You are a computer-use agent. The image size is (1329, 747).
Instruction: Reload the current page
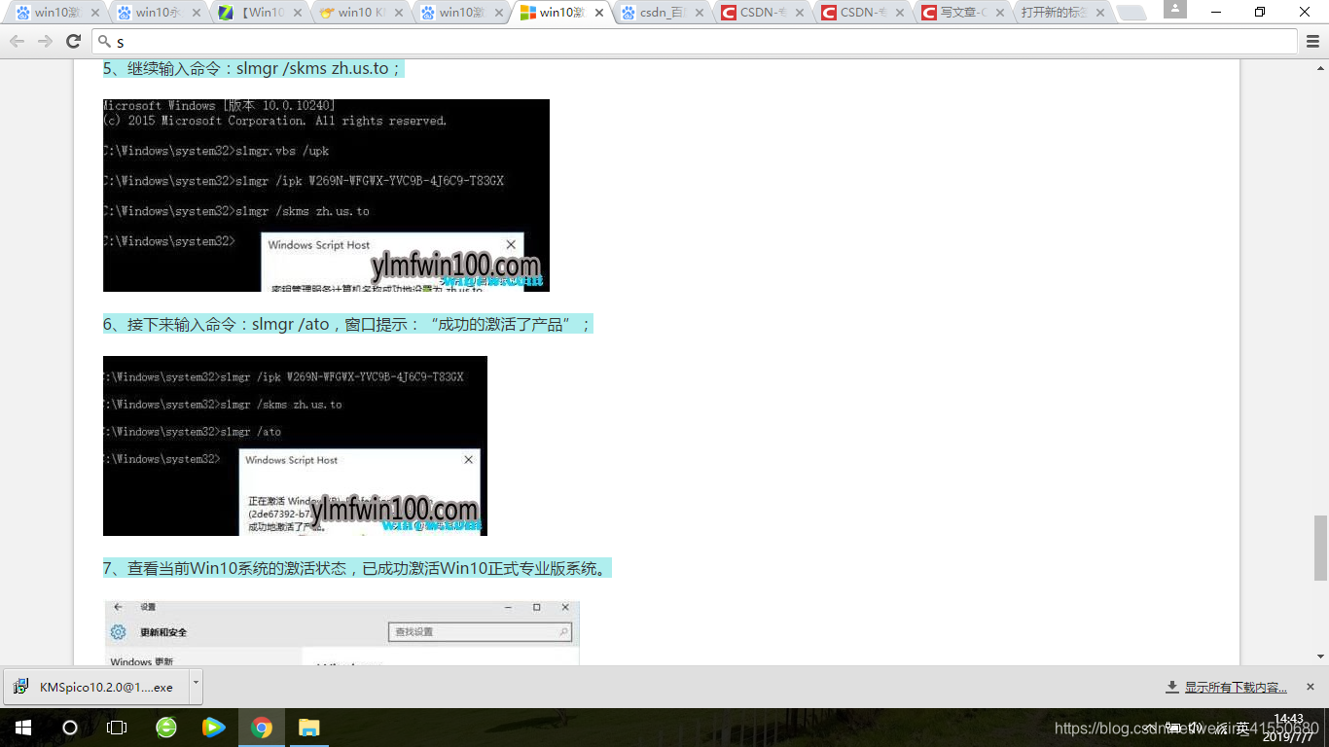click(x=73, y=42)
